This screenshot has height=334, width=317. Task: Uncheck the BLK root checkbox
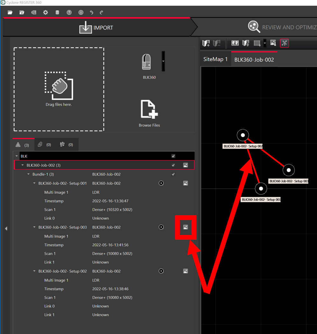click(x=173, y=156)
